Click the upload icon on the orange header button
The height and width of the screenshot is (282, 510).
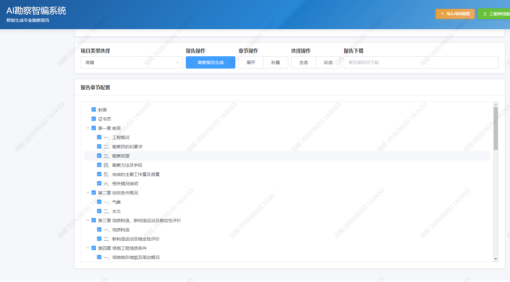(442, 14)
